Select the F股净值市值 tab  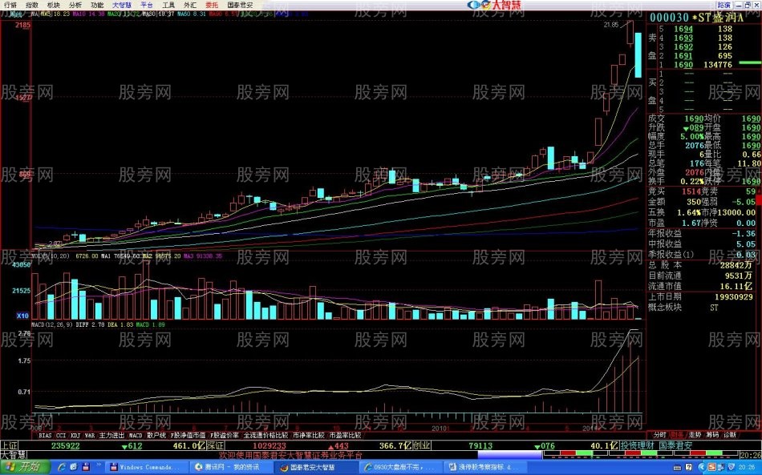[x=188, y=436]
